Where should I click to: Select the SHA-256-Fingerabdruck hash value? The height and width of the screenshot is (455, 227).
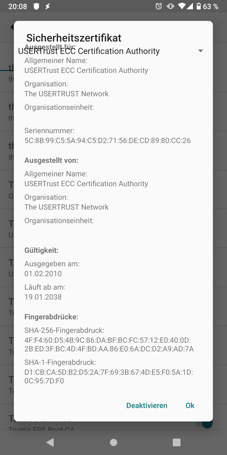(109, 345)
